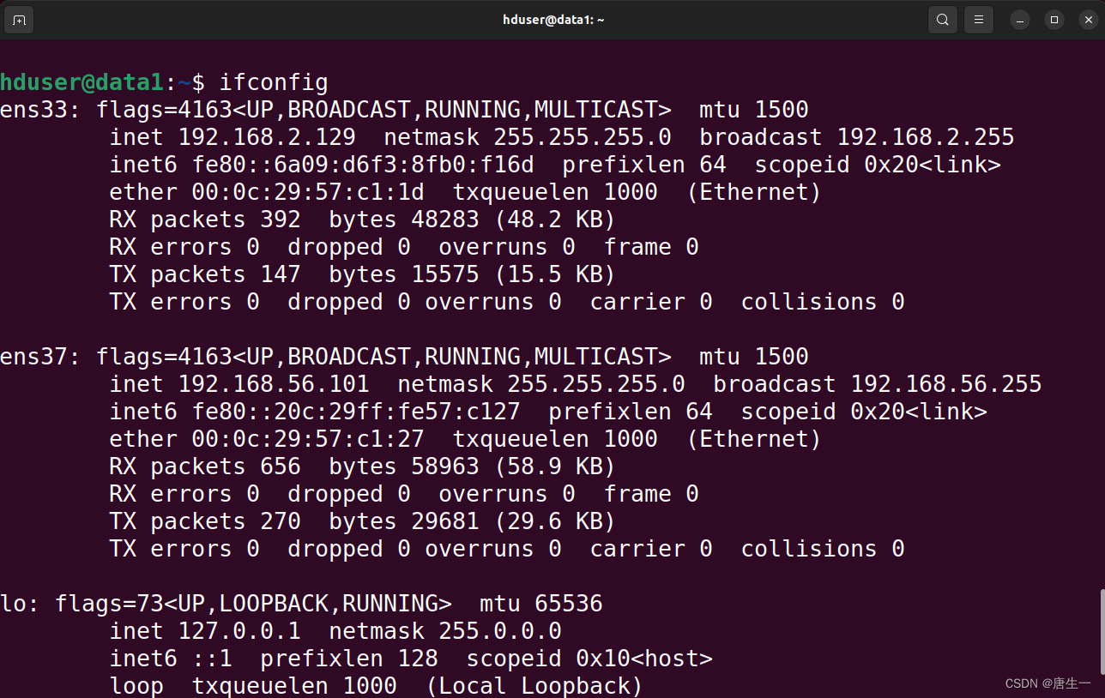
Task: Click IP address 192.168.56.101
Action: click(274, 384)
